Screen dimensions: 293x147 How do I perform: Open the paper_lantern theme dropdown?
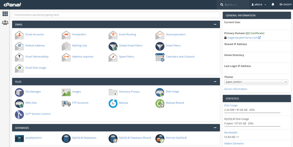[x=256, y=82]
